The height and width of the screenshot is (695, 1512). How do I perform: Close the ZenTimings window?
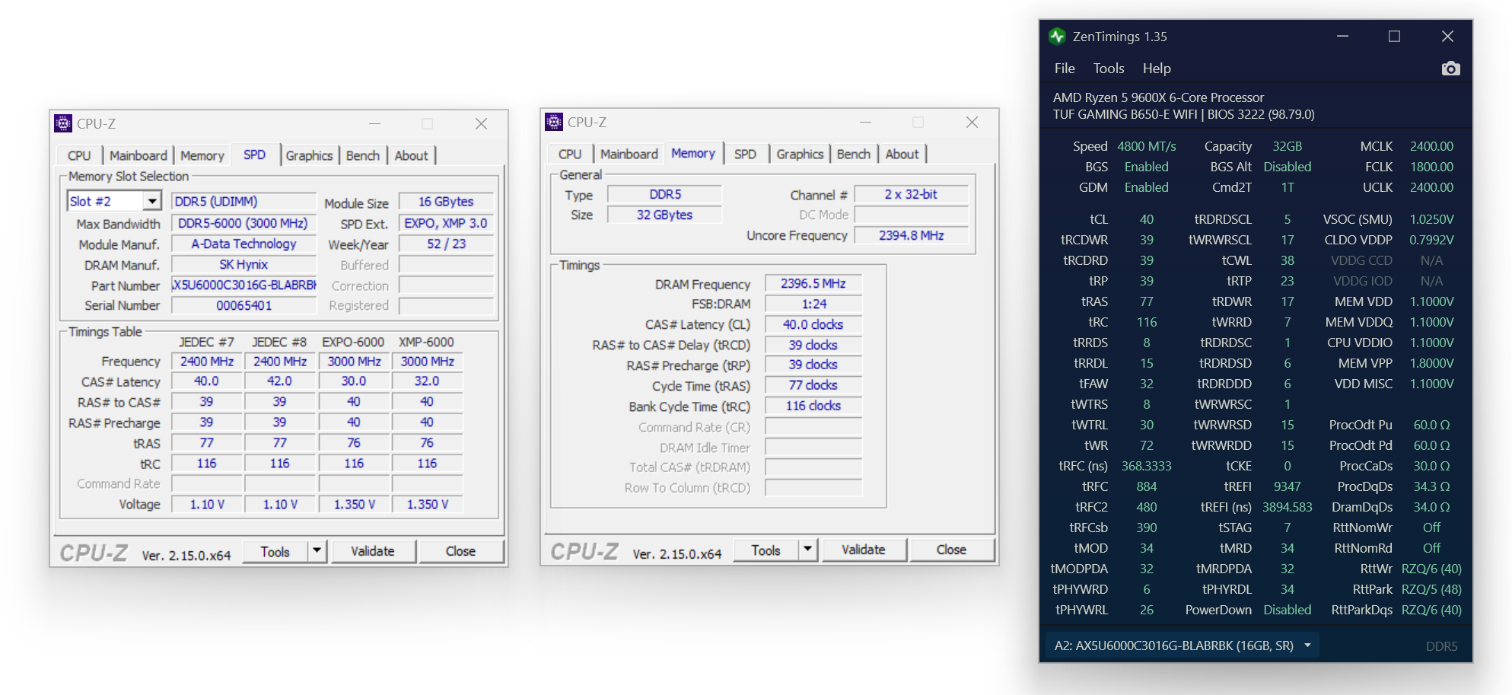[x=1447, y=37]
